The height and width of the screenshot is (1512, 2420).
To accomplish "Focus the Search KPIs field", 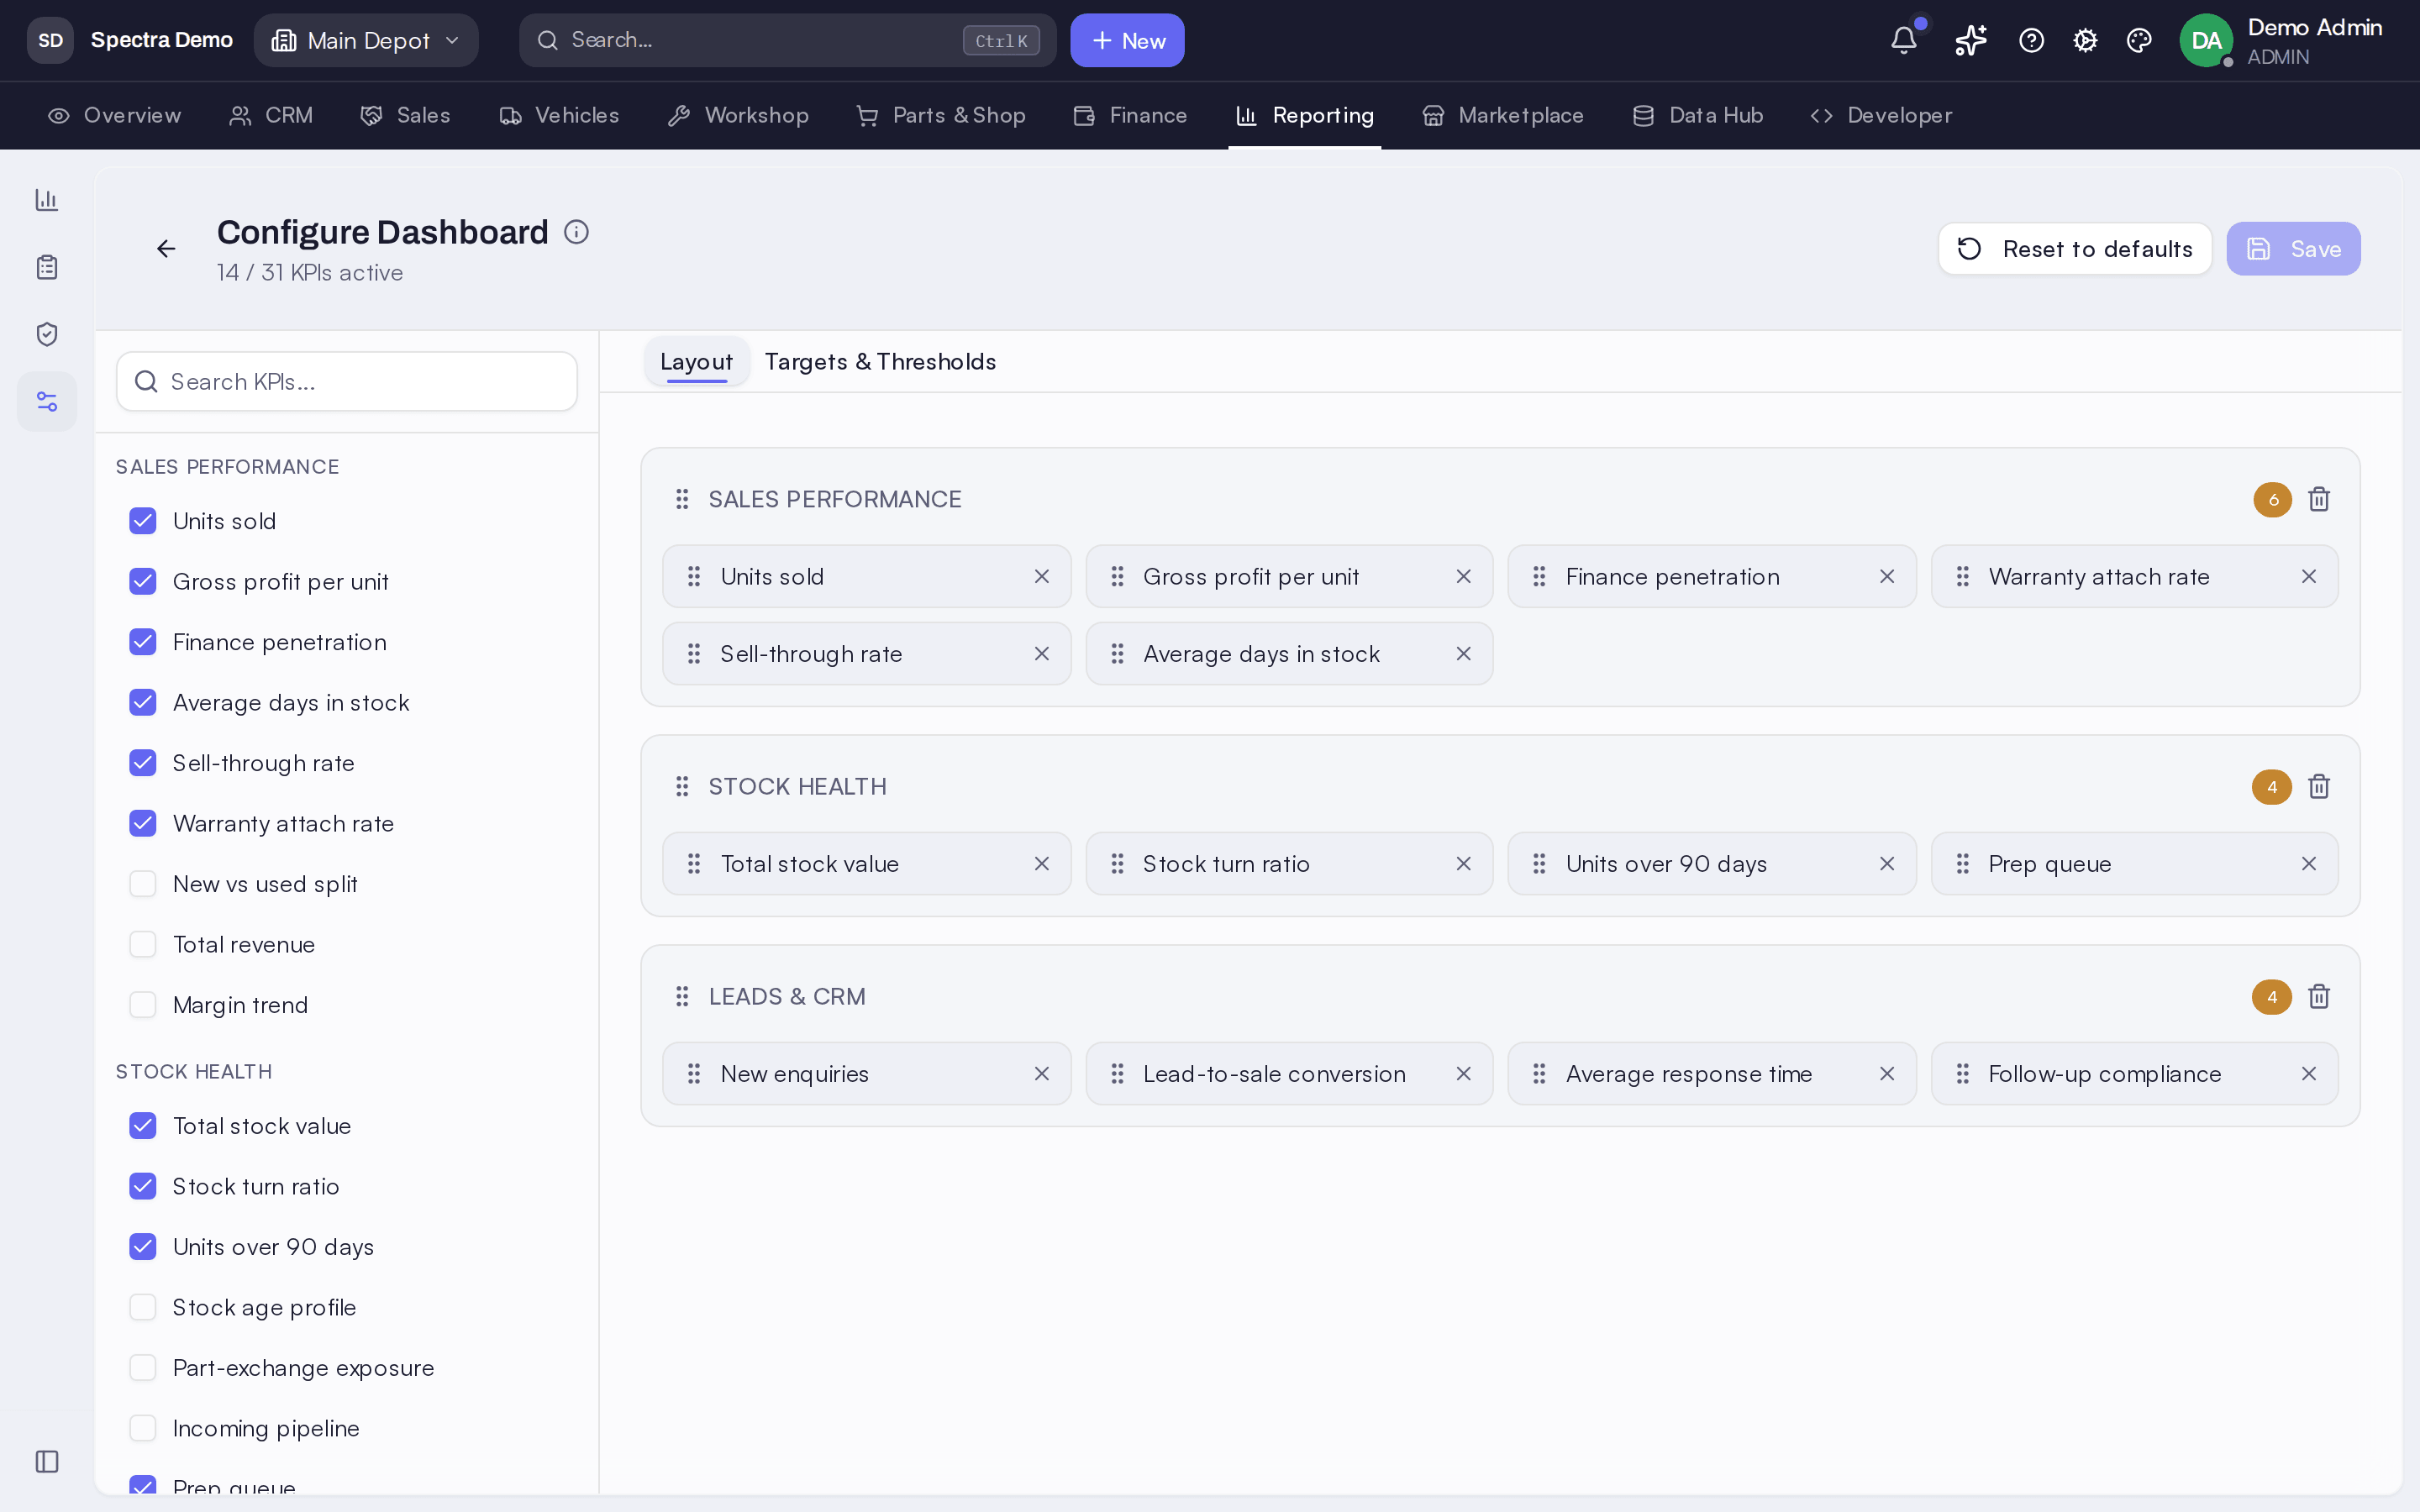I will coord(347,382).
